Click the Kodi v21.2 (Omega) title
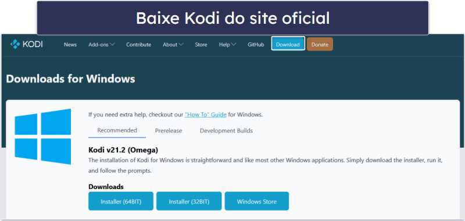Screen dimensions: 465x221 [x=123, y=150]
